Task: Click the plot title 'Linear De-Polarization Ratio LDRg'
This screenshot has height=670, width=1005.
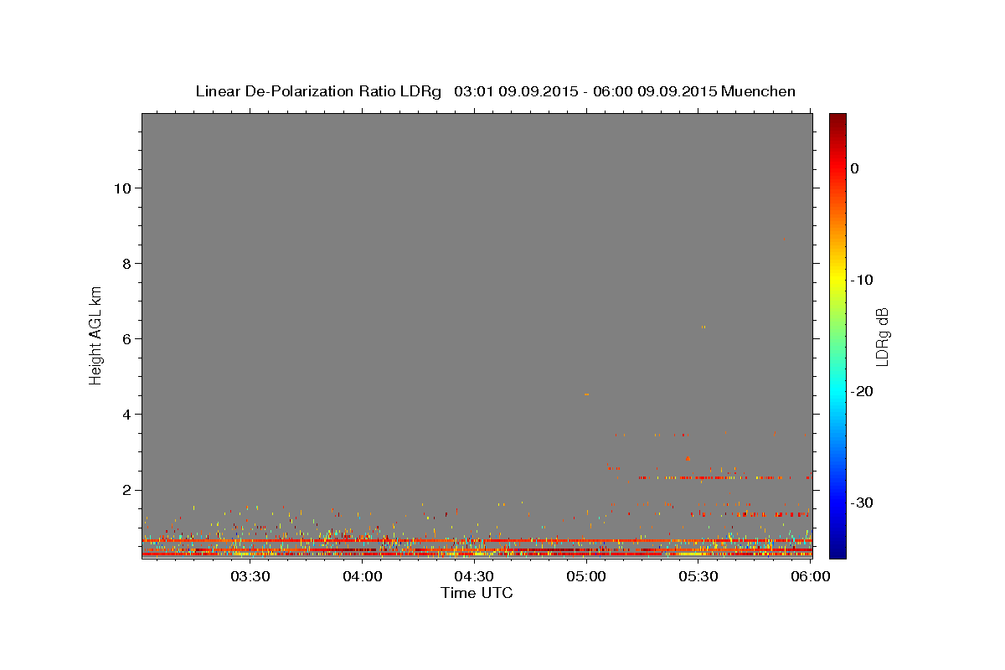Action: click(318, 91)
